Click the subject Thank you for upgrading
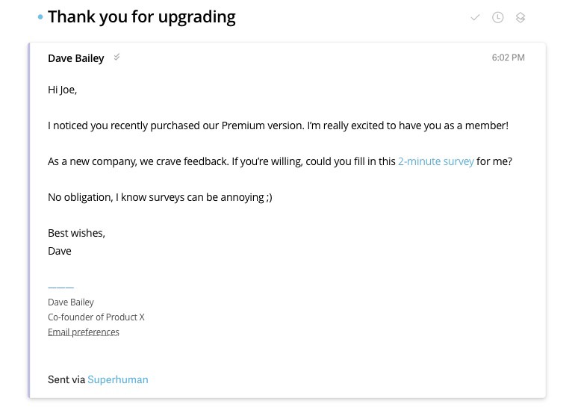Viewport: 572px width, 407px height. pos(142,17)
